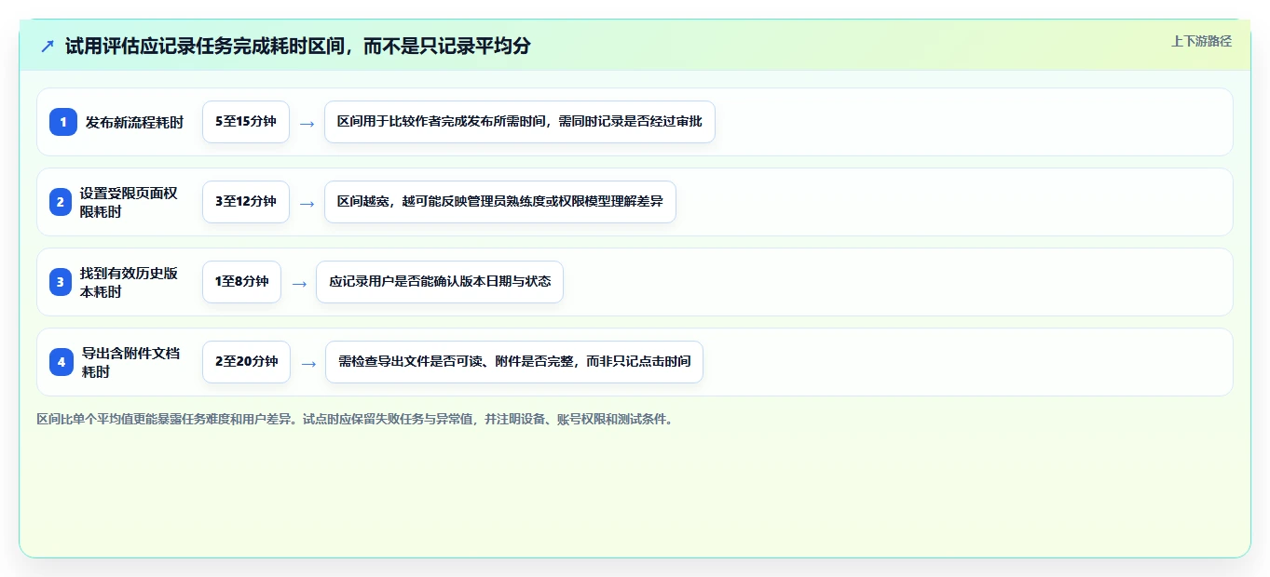Click the note '需检查导出文件是否可读'
Screen dimensions: 1270x577
[x=514, y=362]
